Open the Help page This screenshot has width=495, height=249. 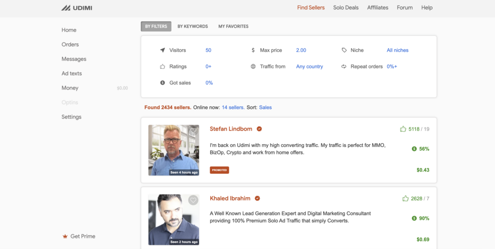[x=427, y=8]
